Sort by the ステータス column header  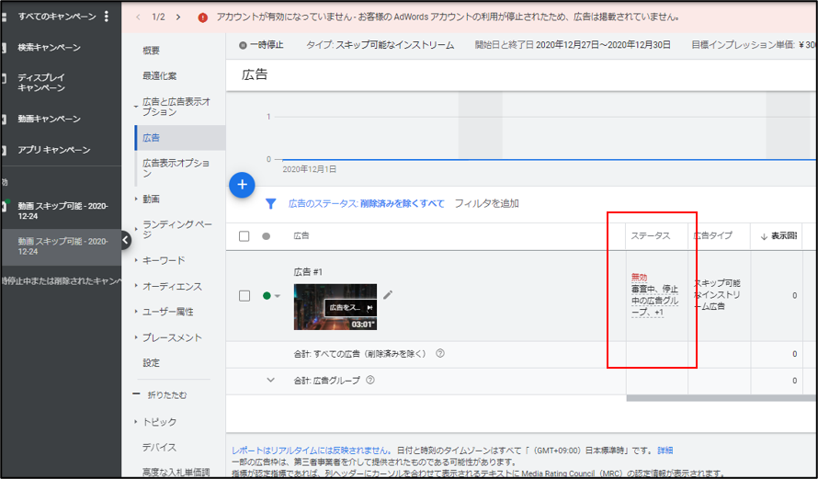(x=651, y=236)
